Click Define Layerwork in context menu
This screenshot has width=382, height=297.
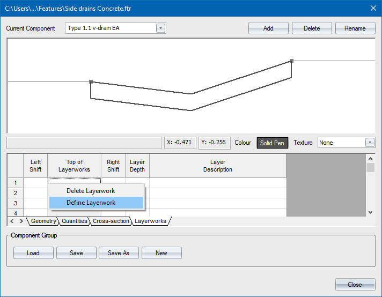[91, 203]
